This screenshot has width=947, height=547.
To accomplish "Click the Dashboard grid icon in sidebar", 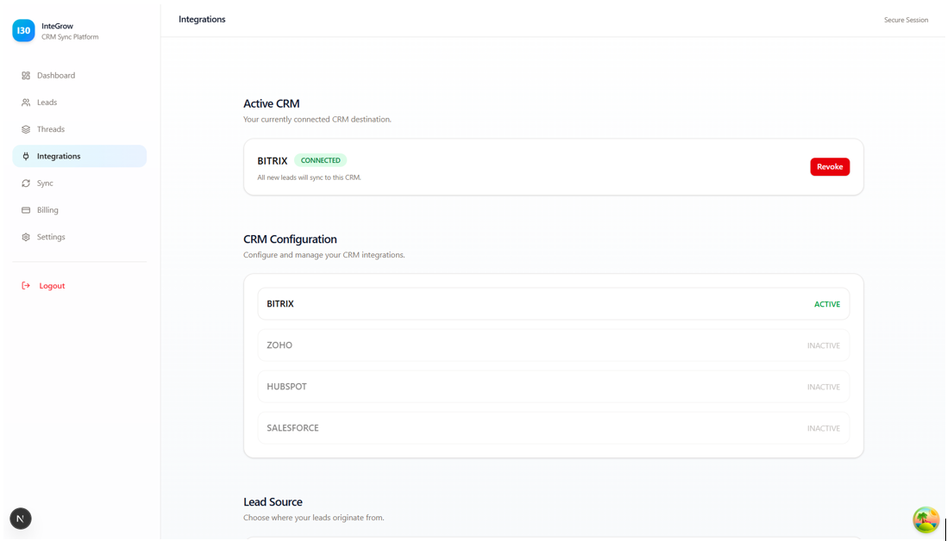I will coord(25,76).
